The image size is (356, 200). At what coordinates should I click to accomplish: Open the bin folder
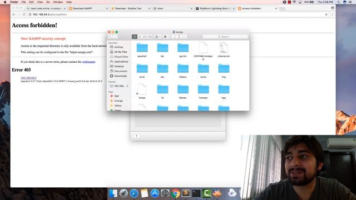click(x=162, y=48)
